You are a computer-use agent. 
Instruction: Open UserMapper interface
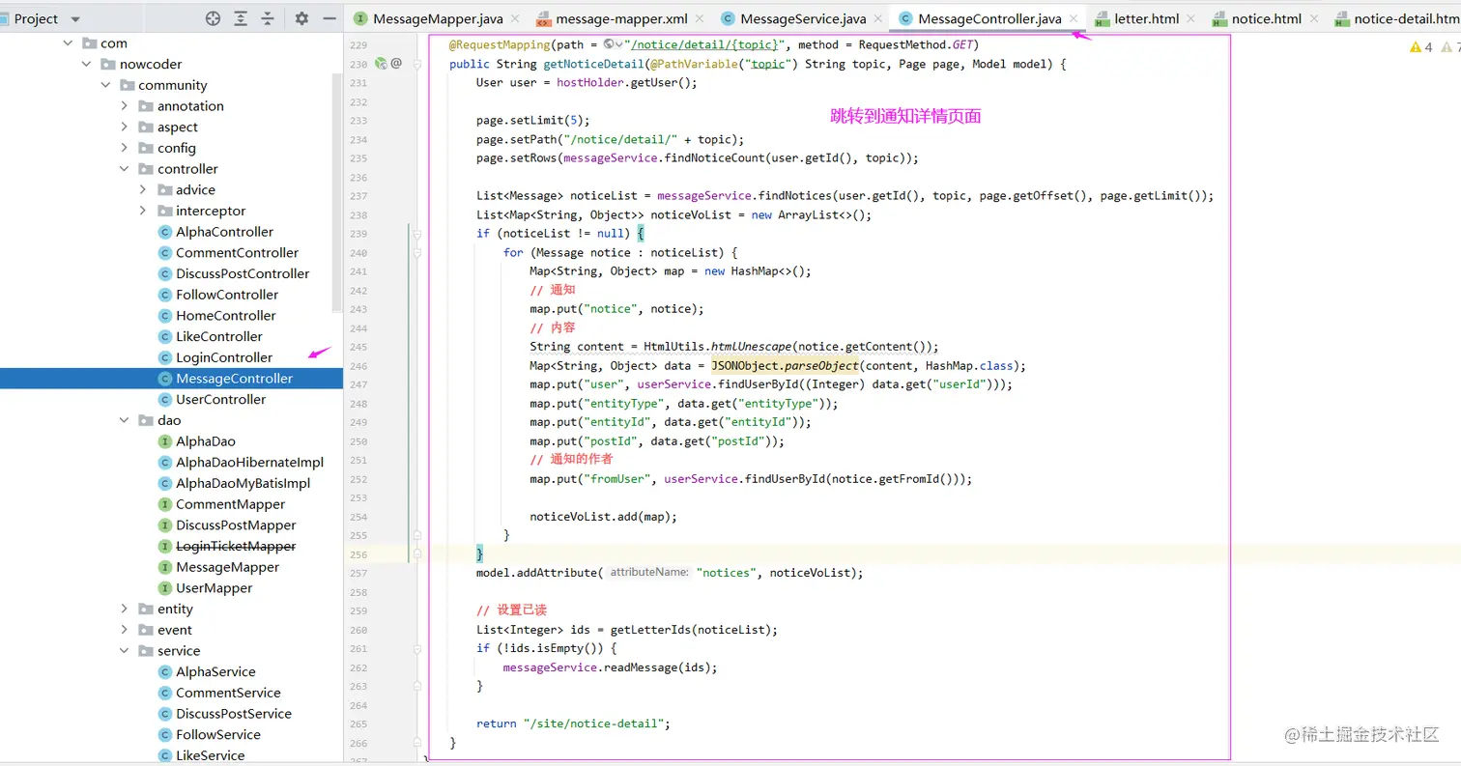(x=214, y=588)
